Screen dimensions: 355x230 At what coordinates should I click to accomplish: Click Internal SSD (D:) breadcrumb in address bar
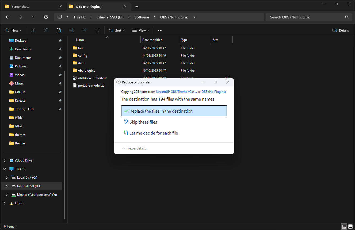(x=110, y=17)
